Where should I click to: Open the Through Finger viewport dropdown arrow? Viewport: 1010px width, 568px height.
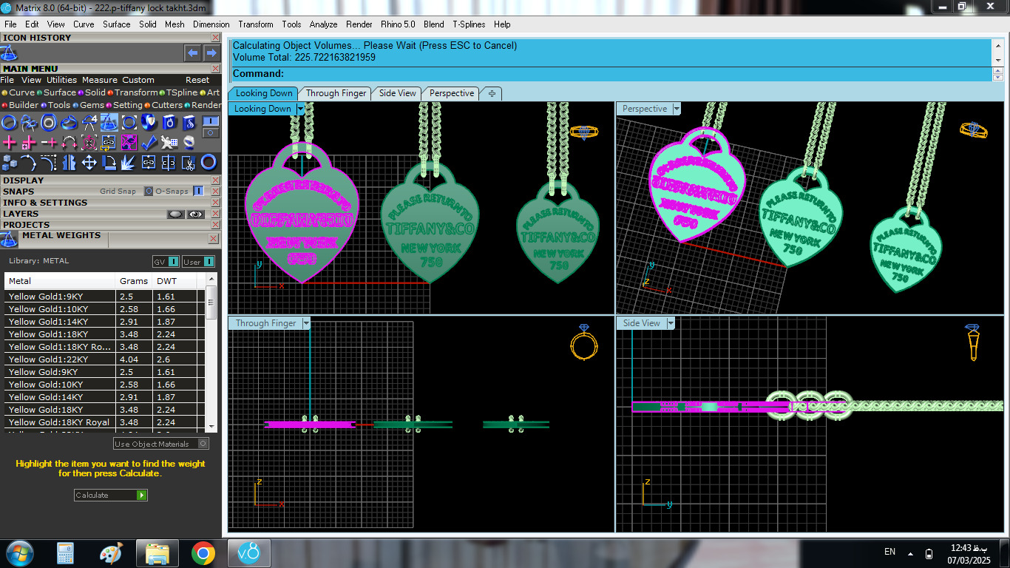pyautogui.click(x=305, y=323)
